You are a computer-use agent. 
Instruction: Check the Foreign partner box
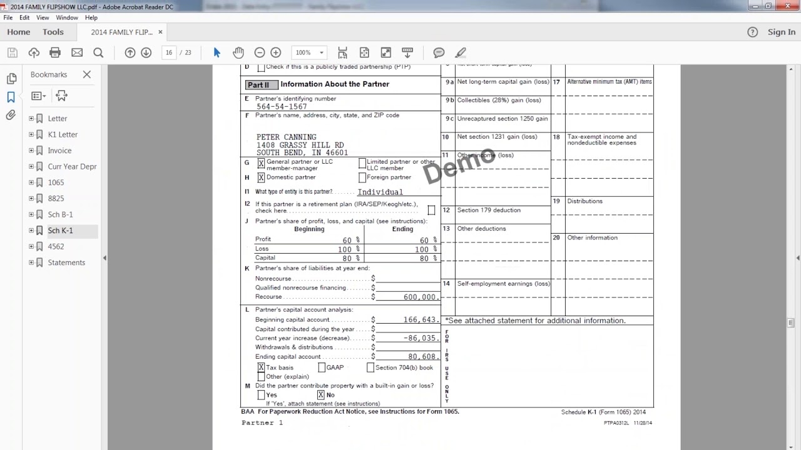[362, 177]
